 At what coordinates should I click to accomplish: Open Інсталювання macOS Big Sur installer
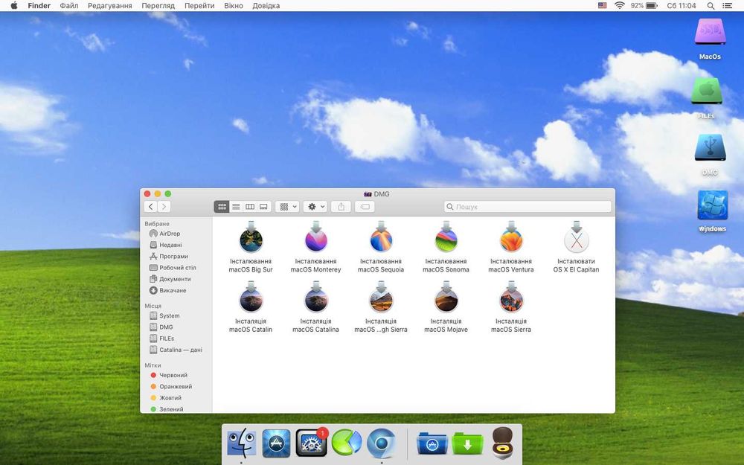pos(251,239)
